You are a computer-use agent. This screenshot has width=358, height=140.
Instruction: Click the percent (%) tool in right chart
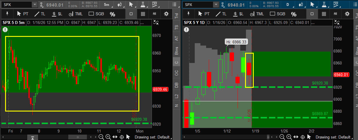(294, 14)
